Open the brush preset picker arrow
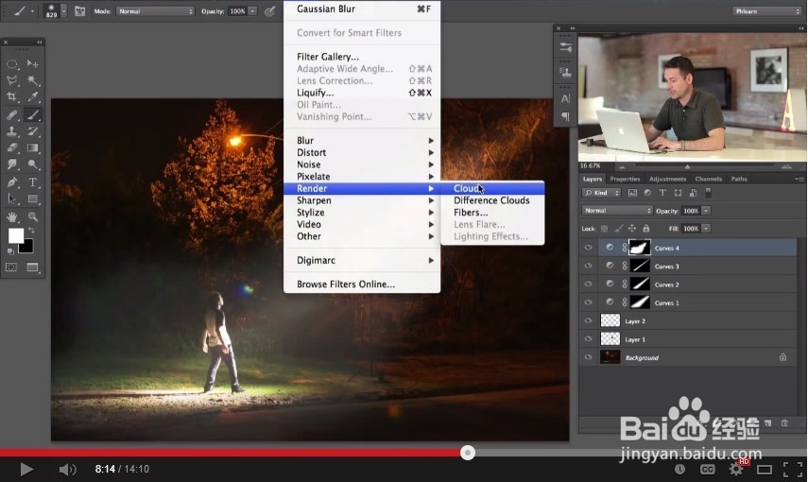Screen dimensions: 808x482 coord(64,10)
